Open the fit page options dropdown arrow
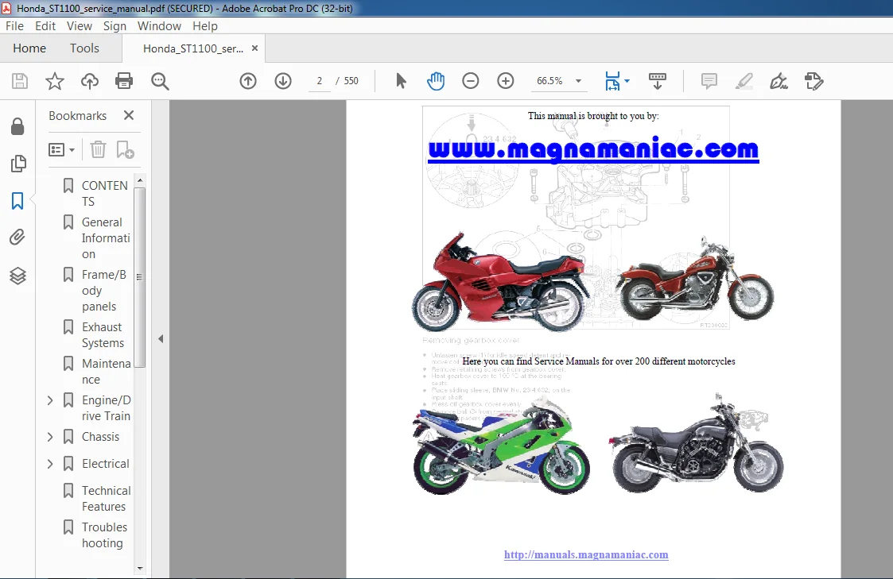 coord(627,81)
